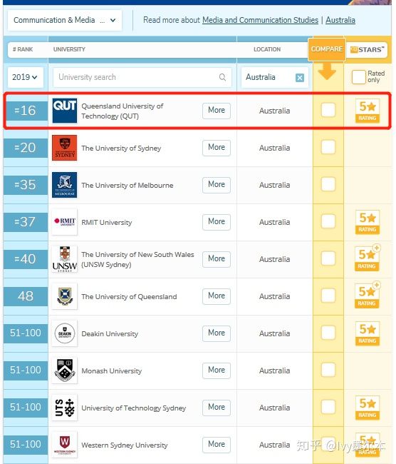The image size is (396, 464).
Task: Open RMIT's 5-star rating badge
Action: pos(368,222)
